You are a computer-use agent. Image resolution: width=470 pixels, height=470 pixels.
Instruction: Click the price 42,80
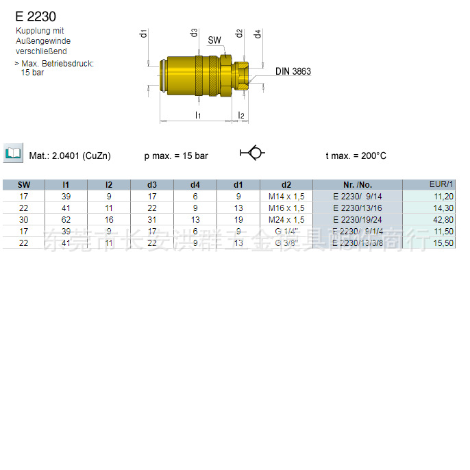(x=444, y=220)
